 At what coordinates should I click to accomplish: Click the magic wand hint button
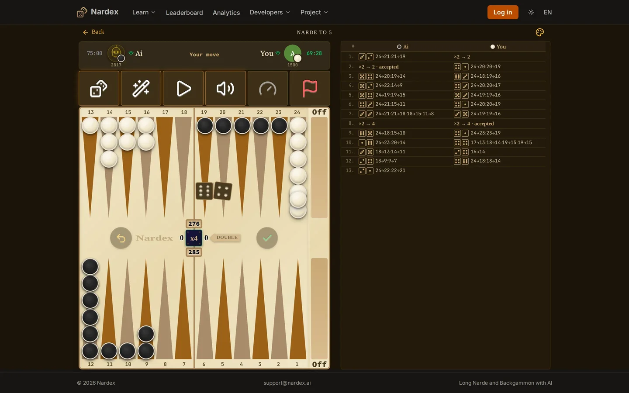[x=141, y=88]
